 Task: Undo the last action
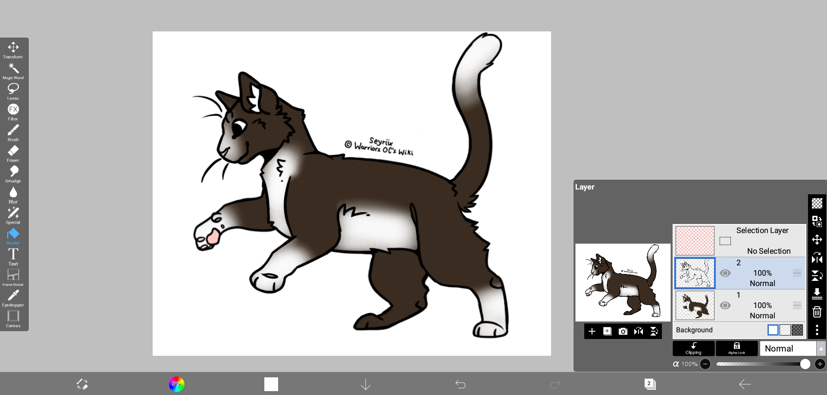point(460,384)
